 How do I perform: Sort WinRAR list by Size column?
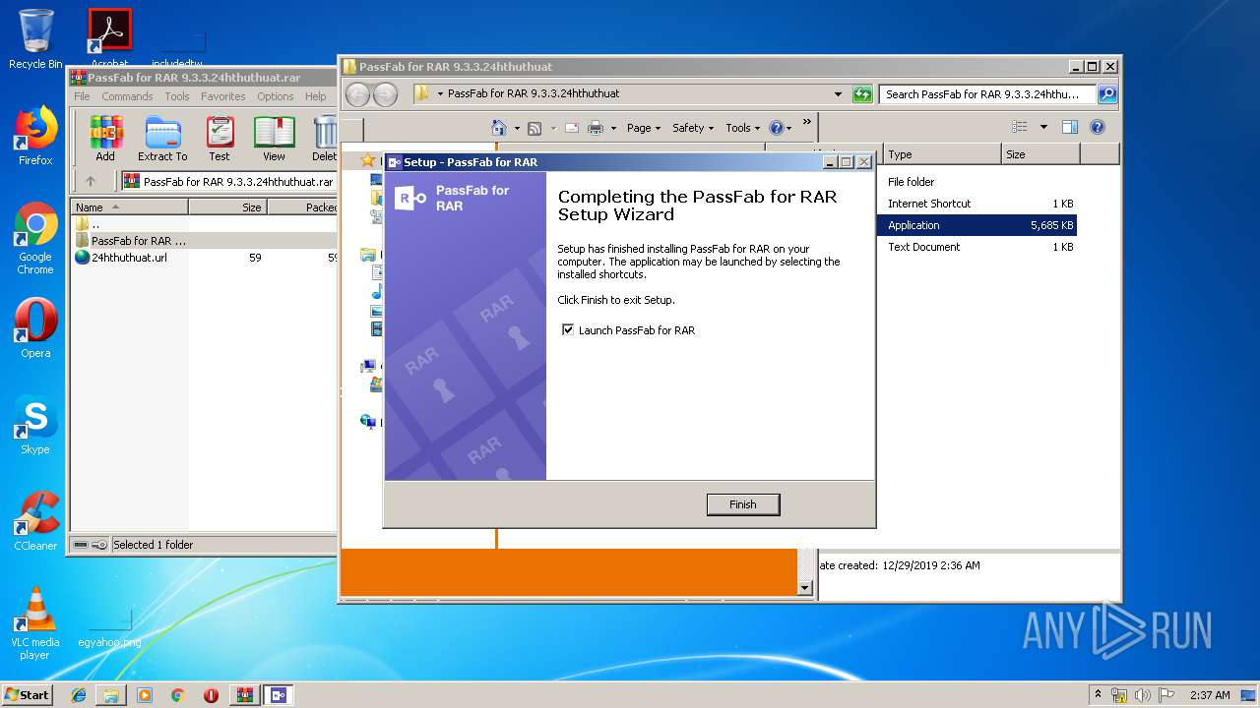coord(227,207)
